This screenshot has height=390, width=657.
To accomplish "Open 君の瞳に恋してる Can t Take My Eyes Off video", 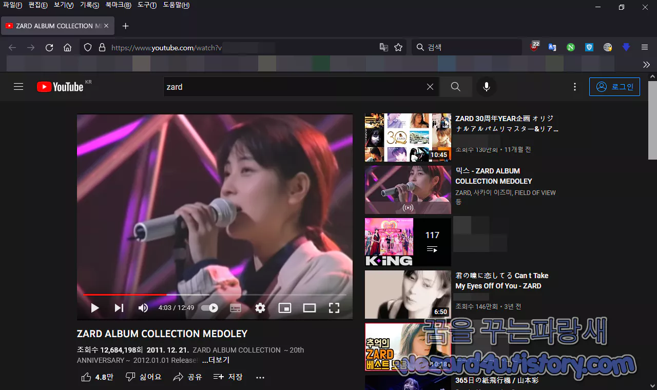I will pyautogui.click(x=502, y=281).
